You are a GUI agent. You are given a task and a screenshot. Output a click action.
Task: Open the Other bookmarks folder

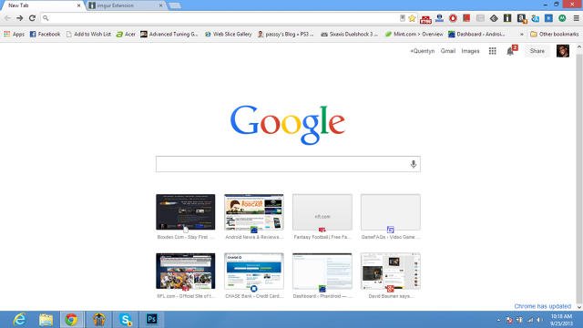555,34
